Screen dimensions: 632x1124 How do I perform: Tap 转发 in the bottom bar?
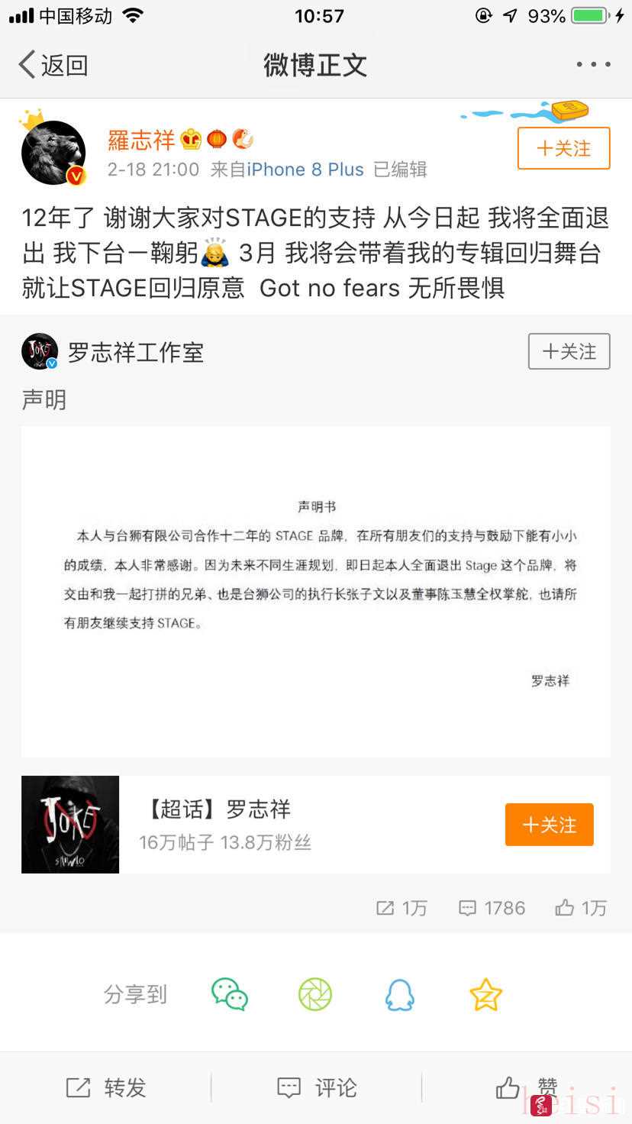105,1088
